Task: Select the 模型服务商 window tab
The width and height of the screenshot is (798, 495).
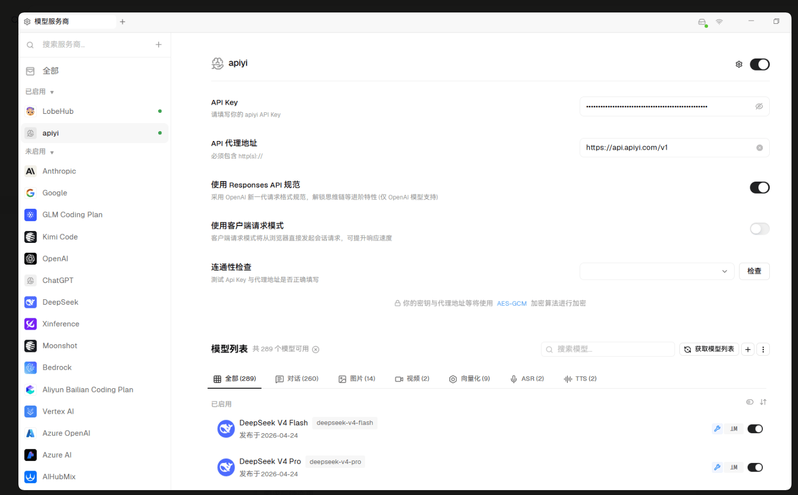Action: click(68, 22)
